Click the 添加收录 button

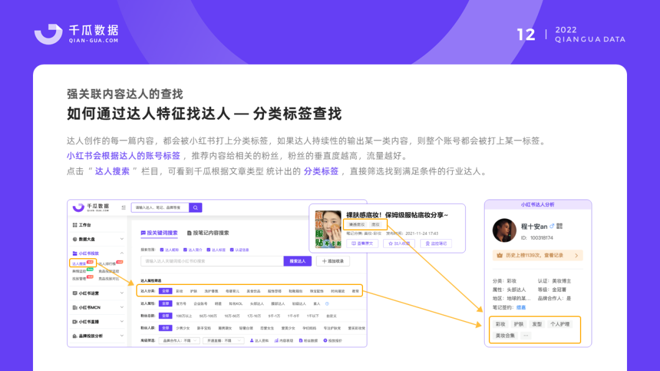click(333, 261)
